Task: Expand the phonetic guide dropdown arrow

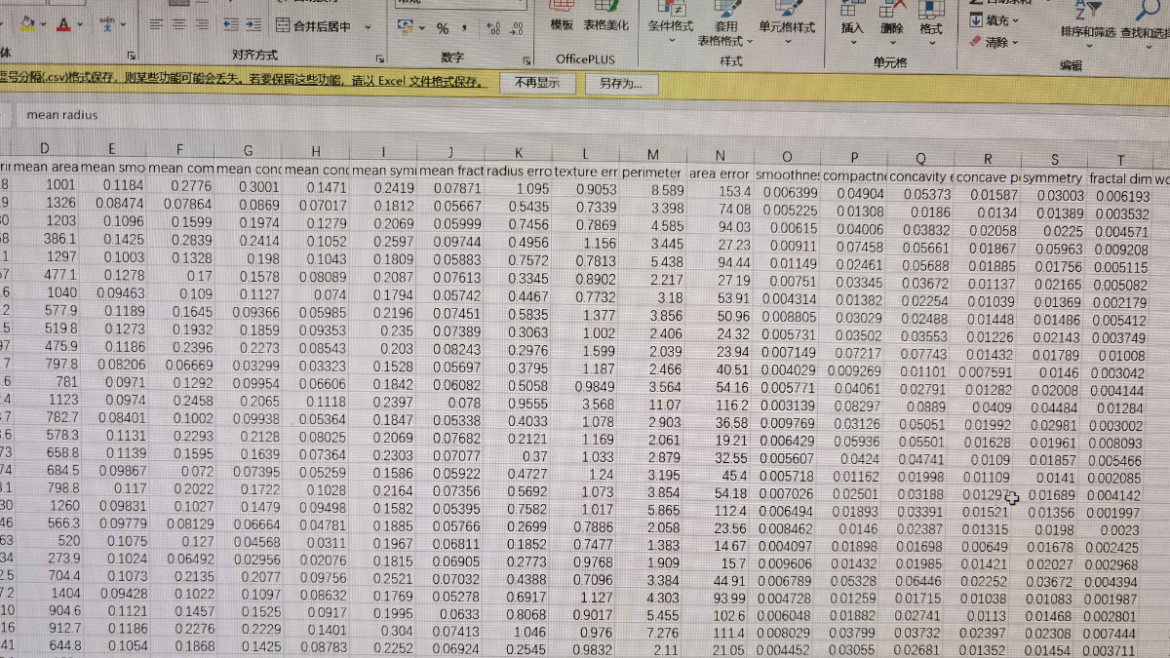Action: click(x=124, y=24)
